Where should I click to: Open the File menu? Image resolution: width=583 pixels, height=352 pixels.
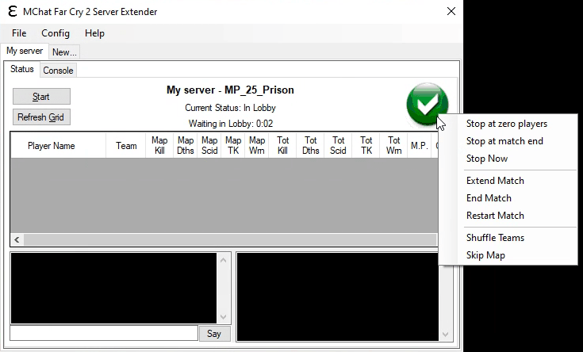[x=19, y=33]
